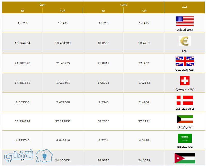The image size is (206, 166).
Task: Click the العملة currency column header
Action: click(184, 7)
